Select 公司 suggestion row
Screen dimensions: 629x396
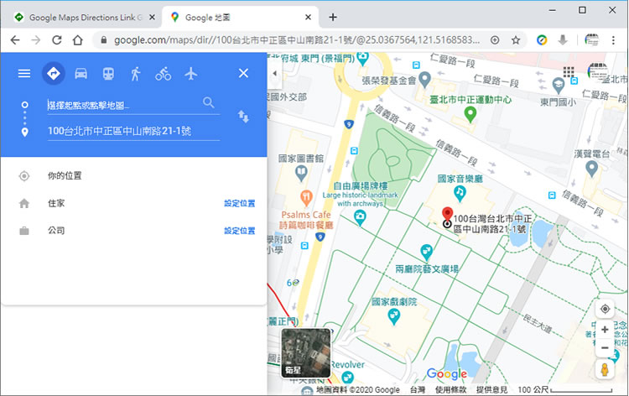(134, 231)
